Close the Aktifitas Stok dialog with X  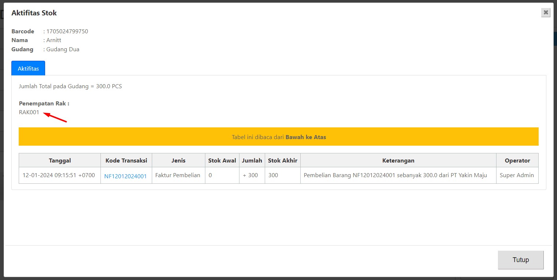546,12
